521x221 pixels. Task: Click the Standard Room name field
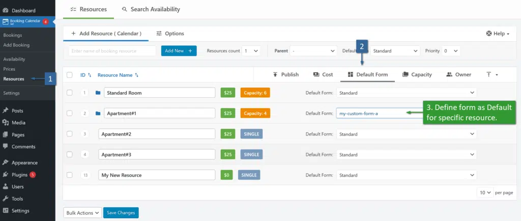pos(159,93)
